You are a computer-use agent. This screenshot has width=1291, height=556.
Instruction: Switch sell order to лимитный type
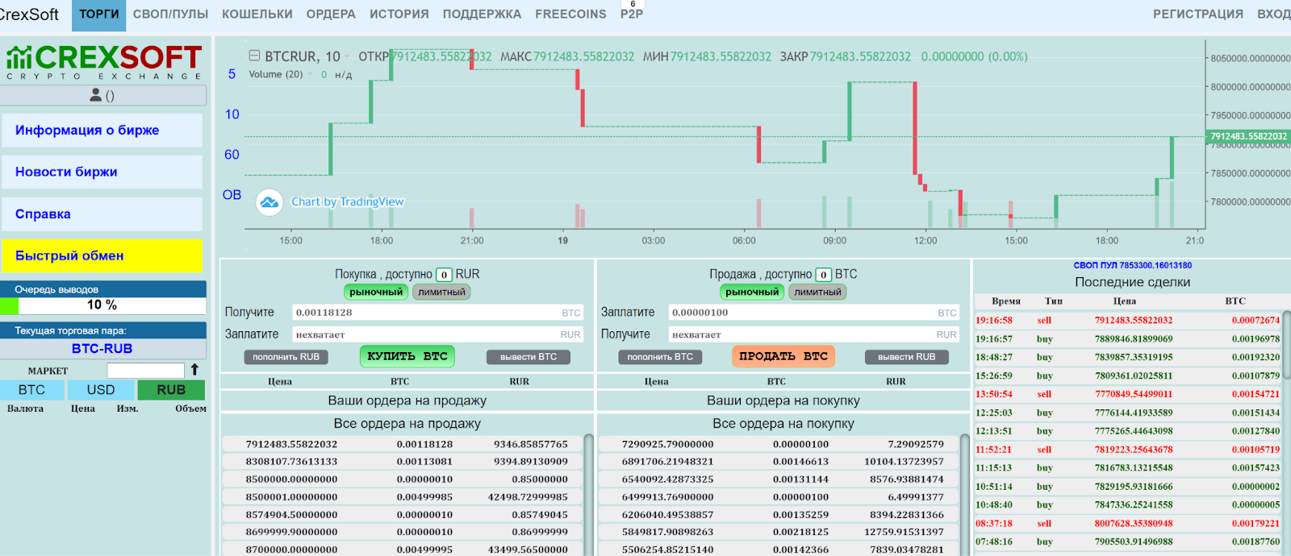click(x=817, y=292)
